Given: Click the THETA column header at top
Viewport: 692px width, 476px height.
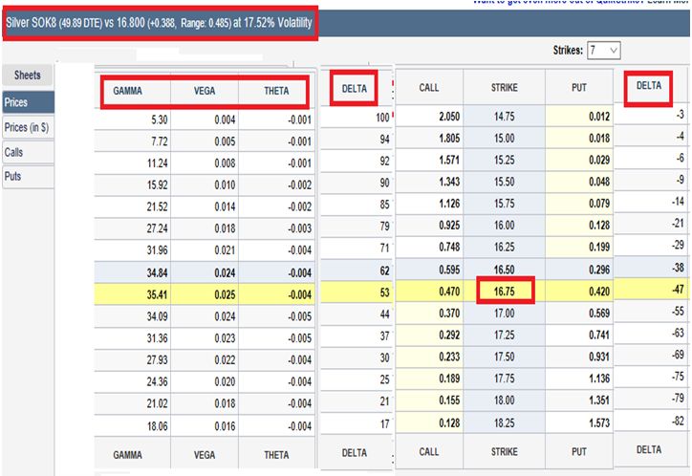Looking at the screenshot, I should point(277,91).
